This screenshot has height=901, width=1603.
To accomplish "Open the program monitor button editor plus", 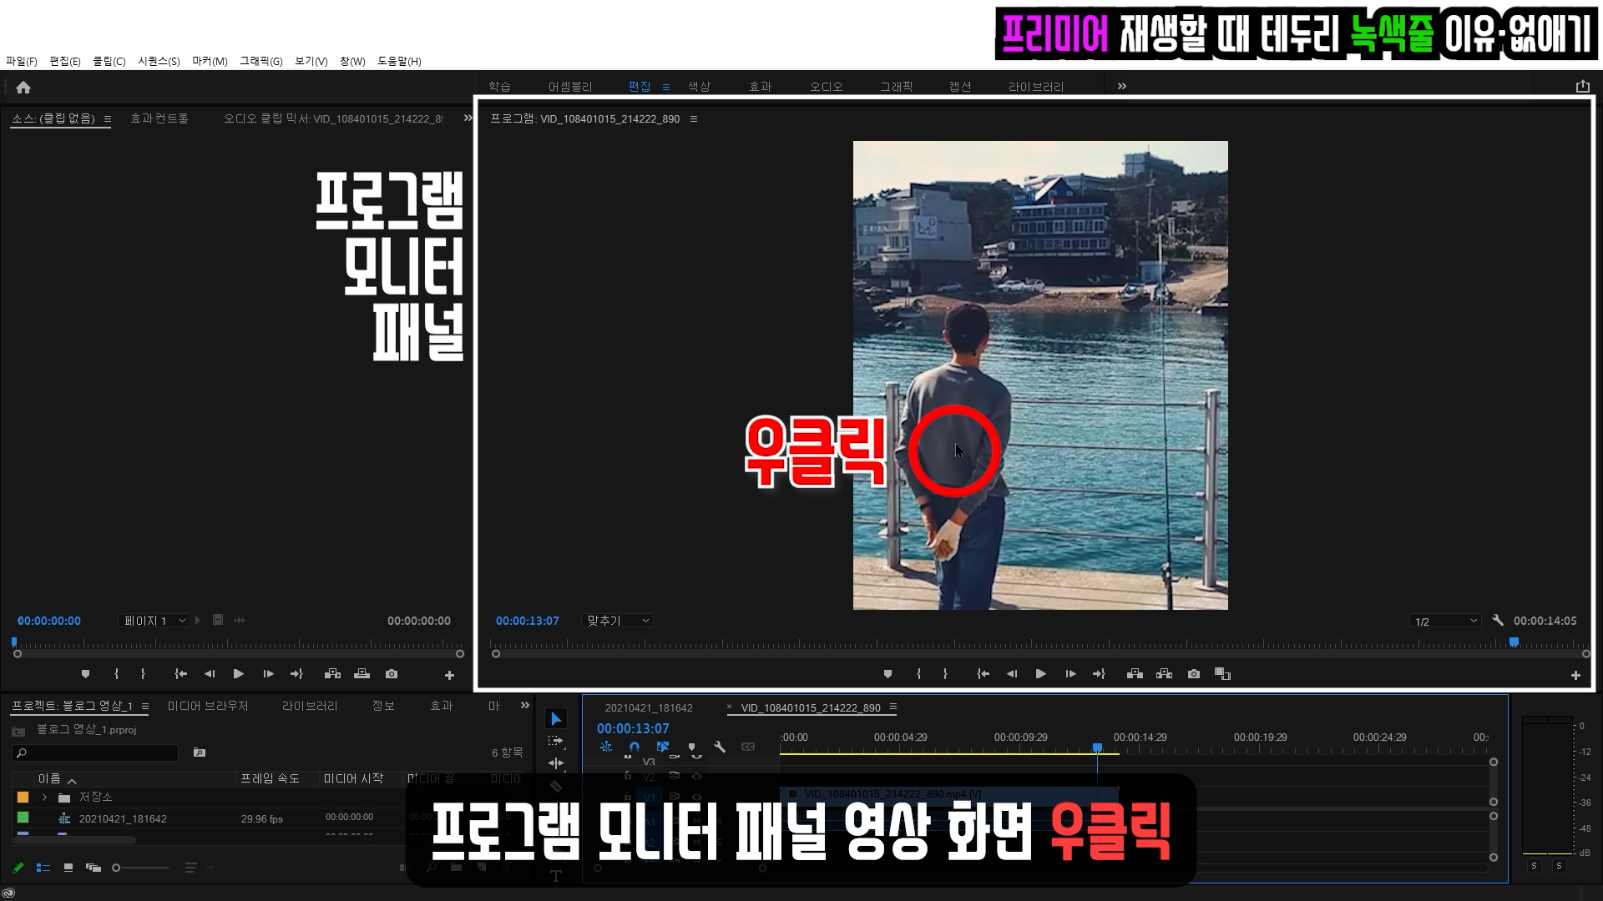I will pyautogui.click(x=1575, y=675).
